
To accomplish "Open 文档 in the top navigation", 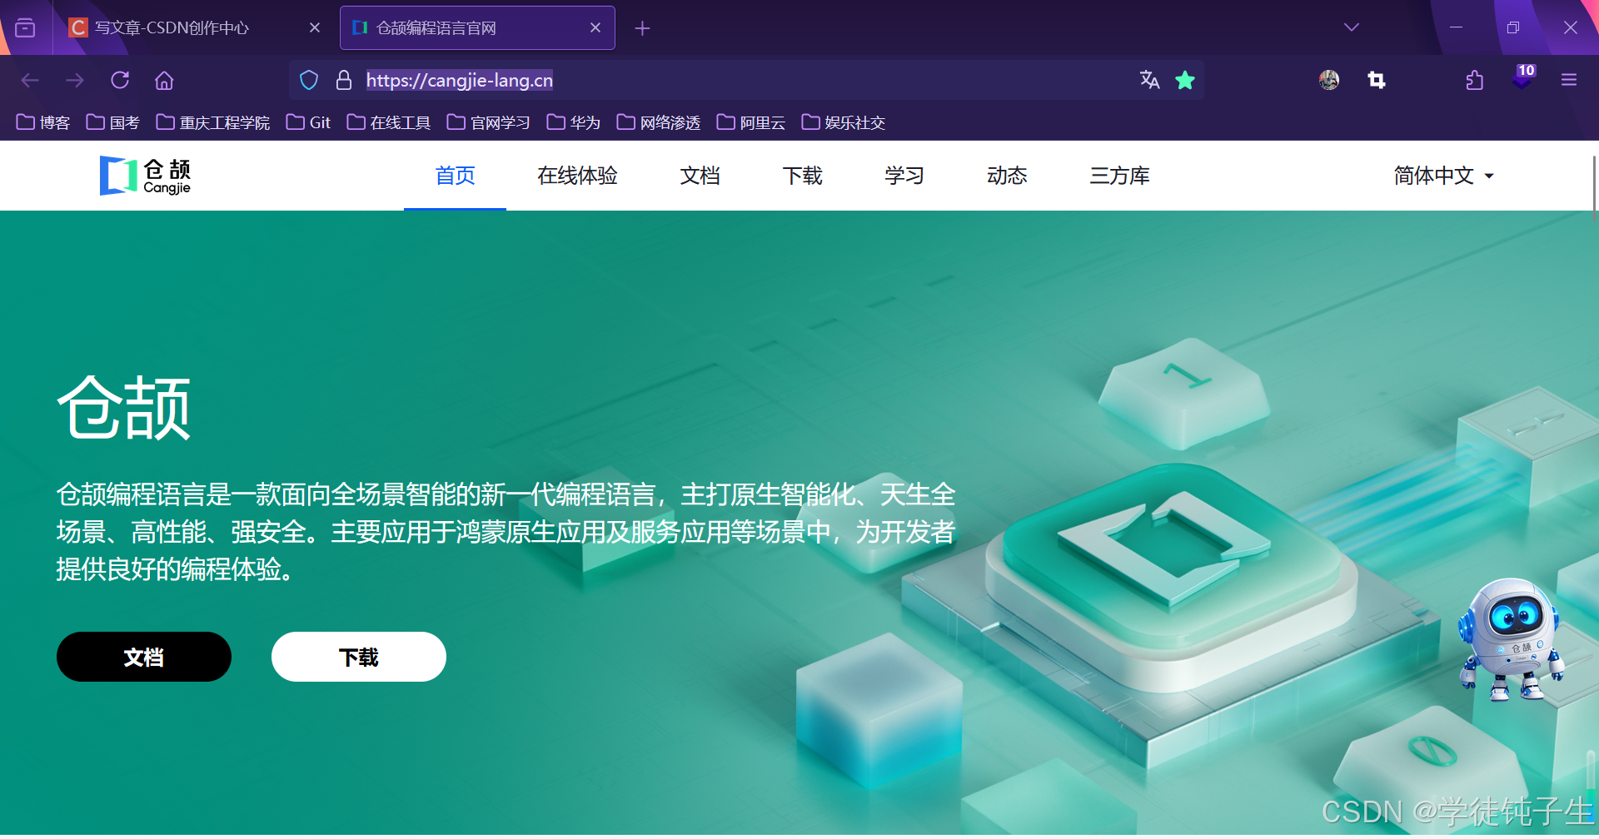I will point(700,176).
